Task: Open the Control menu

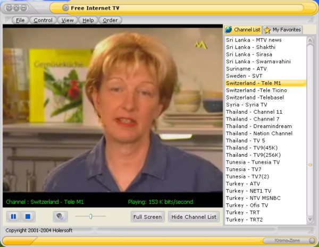Action: (x=43, y=20)
